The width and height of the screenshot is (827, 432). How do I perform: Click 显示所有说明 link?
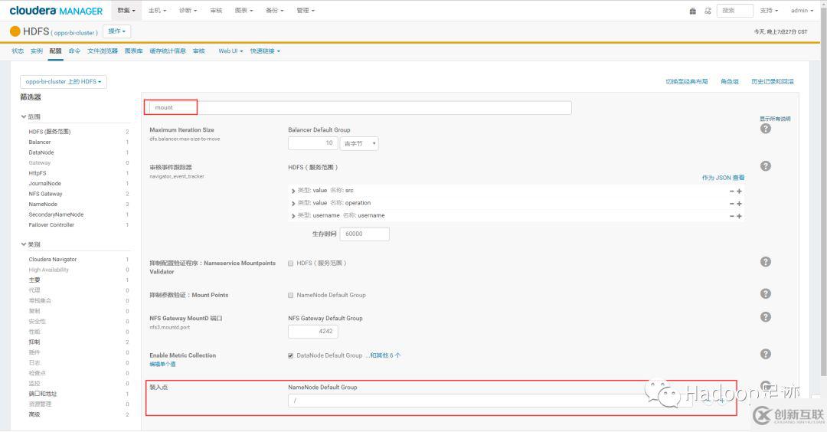pos(775,119)
